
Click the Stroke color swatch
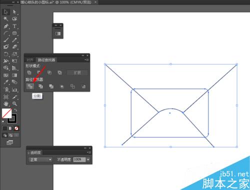[12, 118]
